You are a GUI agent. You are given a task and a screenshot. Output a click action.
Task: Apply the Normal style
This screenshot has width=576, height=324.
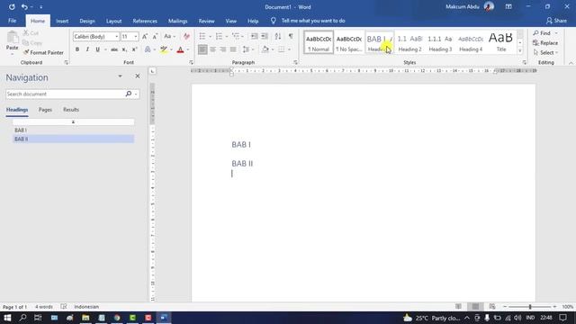pyautogui.click(x=319, y=42)
